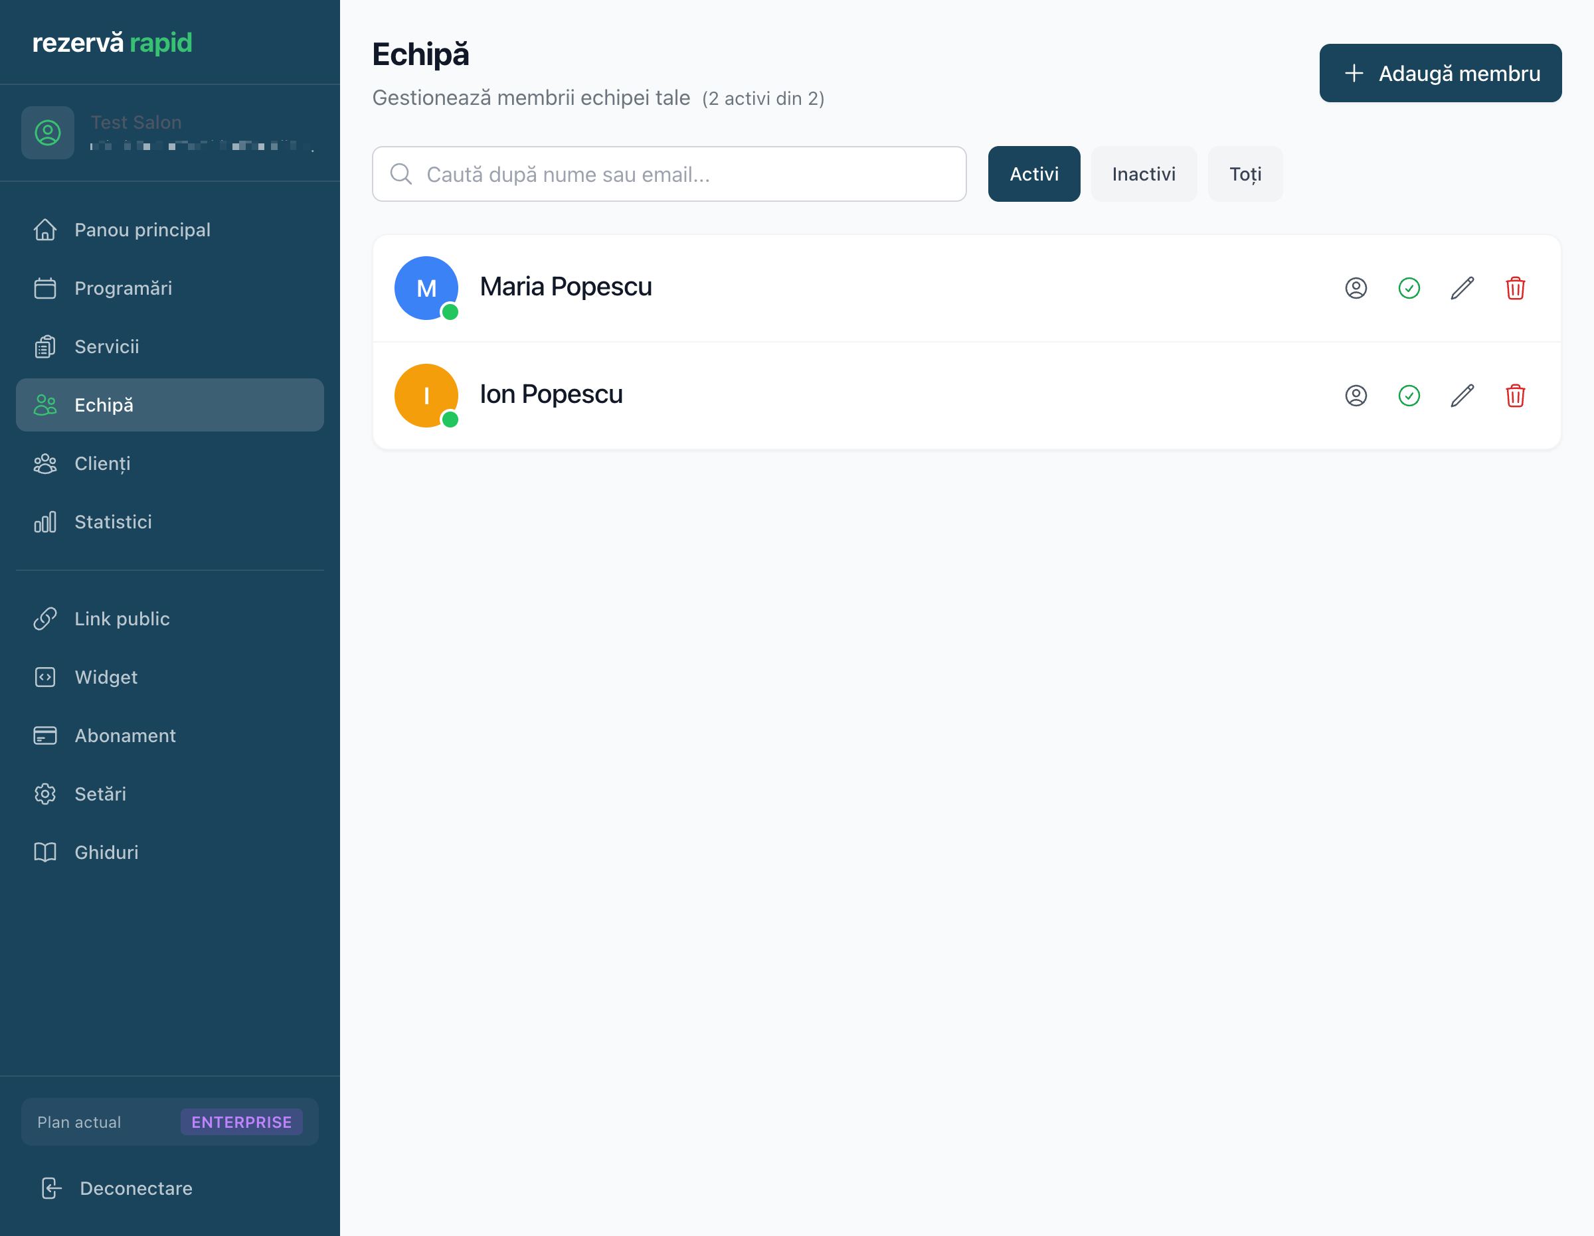The width and height of the screenshot is (1594, 1236).
Task: Delete Maria Popescu using trash icon
Action: [1515, 288]
